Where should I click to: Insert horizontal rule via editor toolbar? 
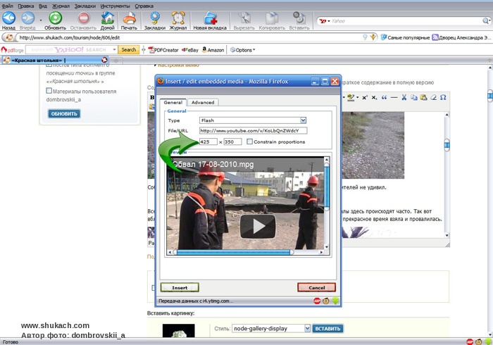[x=394, y=98]
